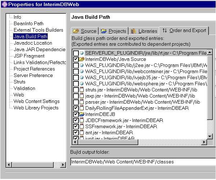This screenshot has height=180, width=216.
Task: Click the Source tab folder icon
Action: [76, 31]
